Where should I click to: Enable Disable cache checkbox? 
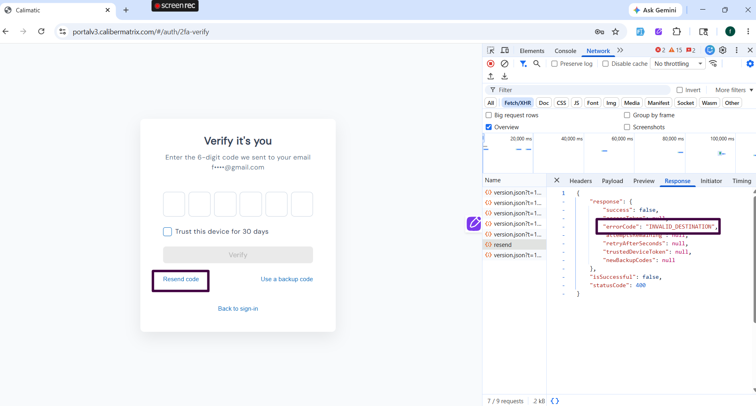pos(605,64)
